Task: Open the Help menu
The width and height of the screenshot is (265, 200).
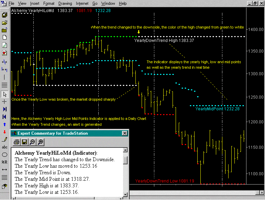Action: click(123, 3)
